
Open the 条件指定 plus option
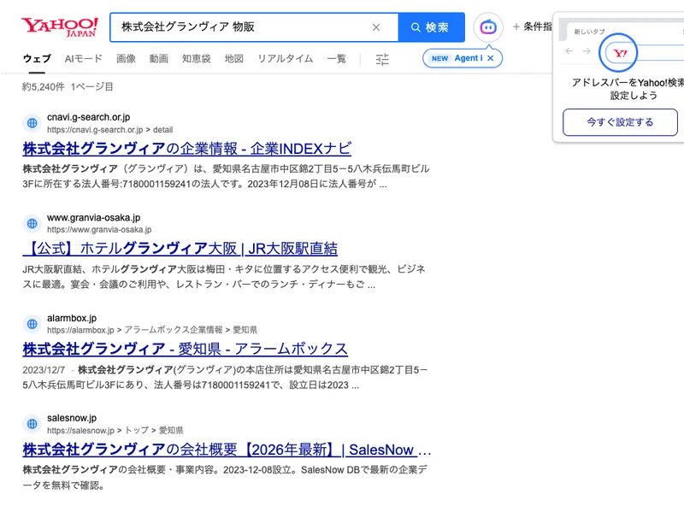tap(532, 27)
